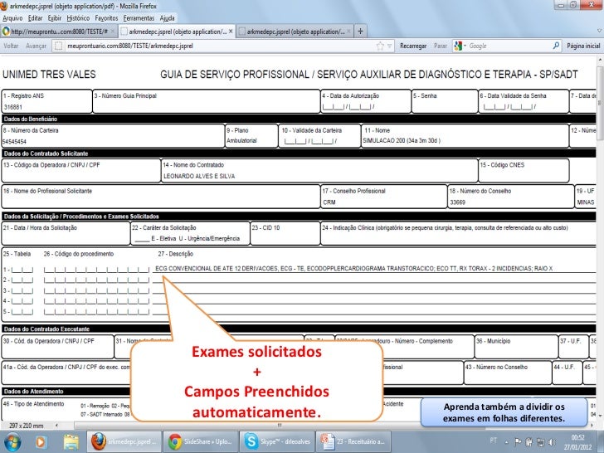The height and width of the screenshot is (453, 604).
Task: Open the Favoritos menu
Action: 106,18
